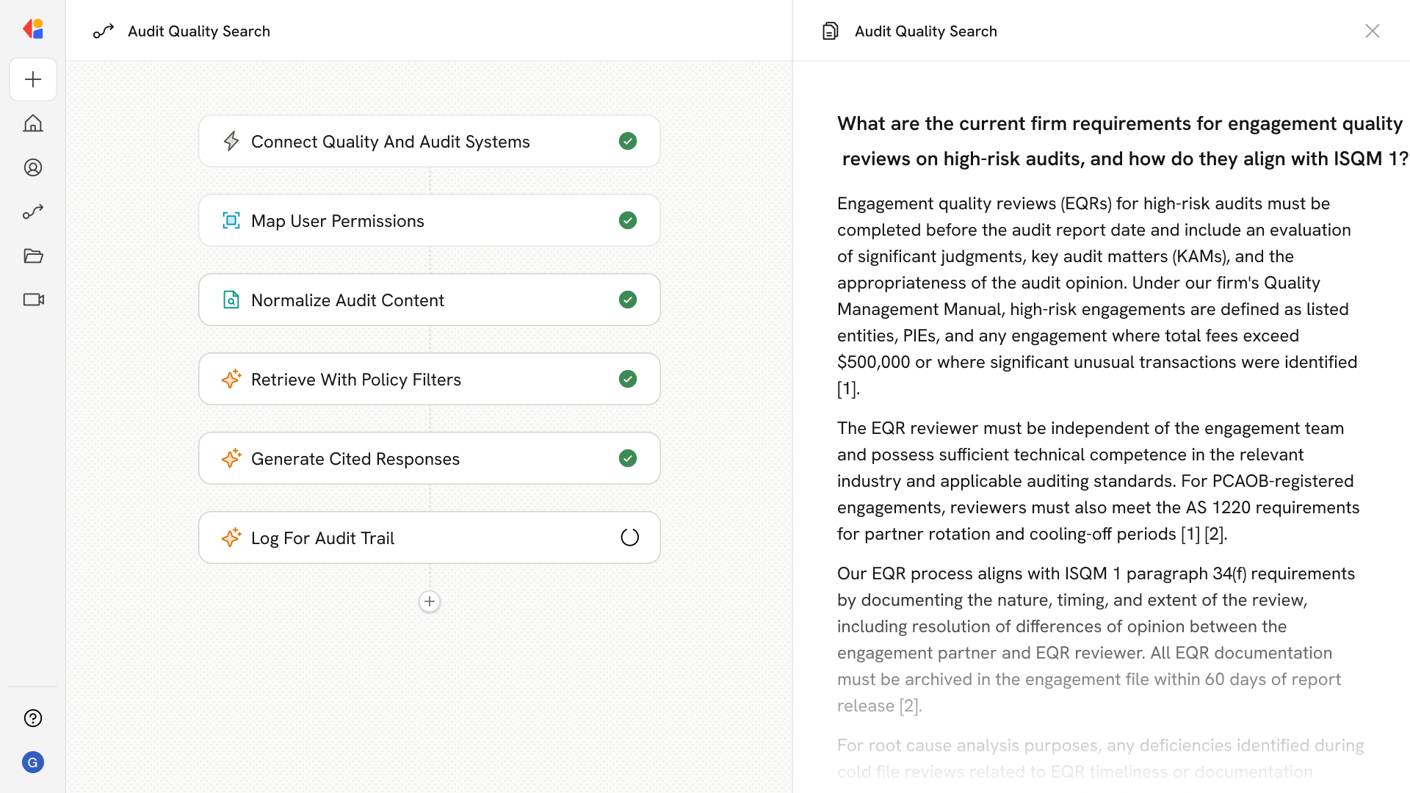The width and height of the screenshot is (1410, 793).
Task: Click the Audit Quality Search workflow title
Action: point(198,31)
